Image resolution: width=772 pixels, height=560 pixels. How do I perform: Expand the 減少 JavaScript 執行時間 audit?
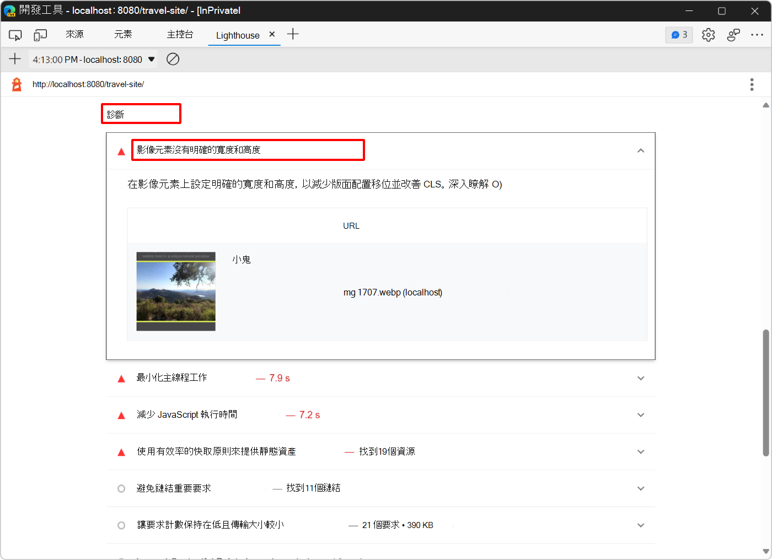click(x=640, y=414)
